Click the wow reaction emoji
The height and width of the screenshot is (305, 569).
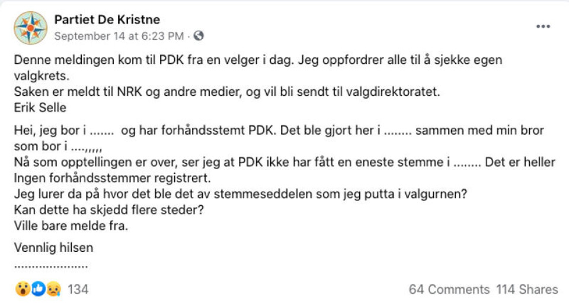click(x=22, y=289)
